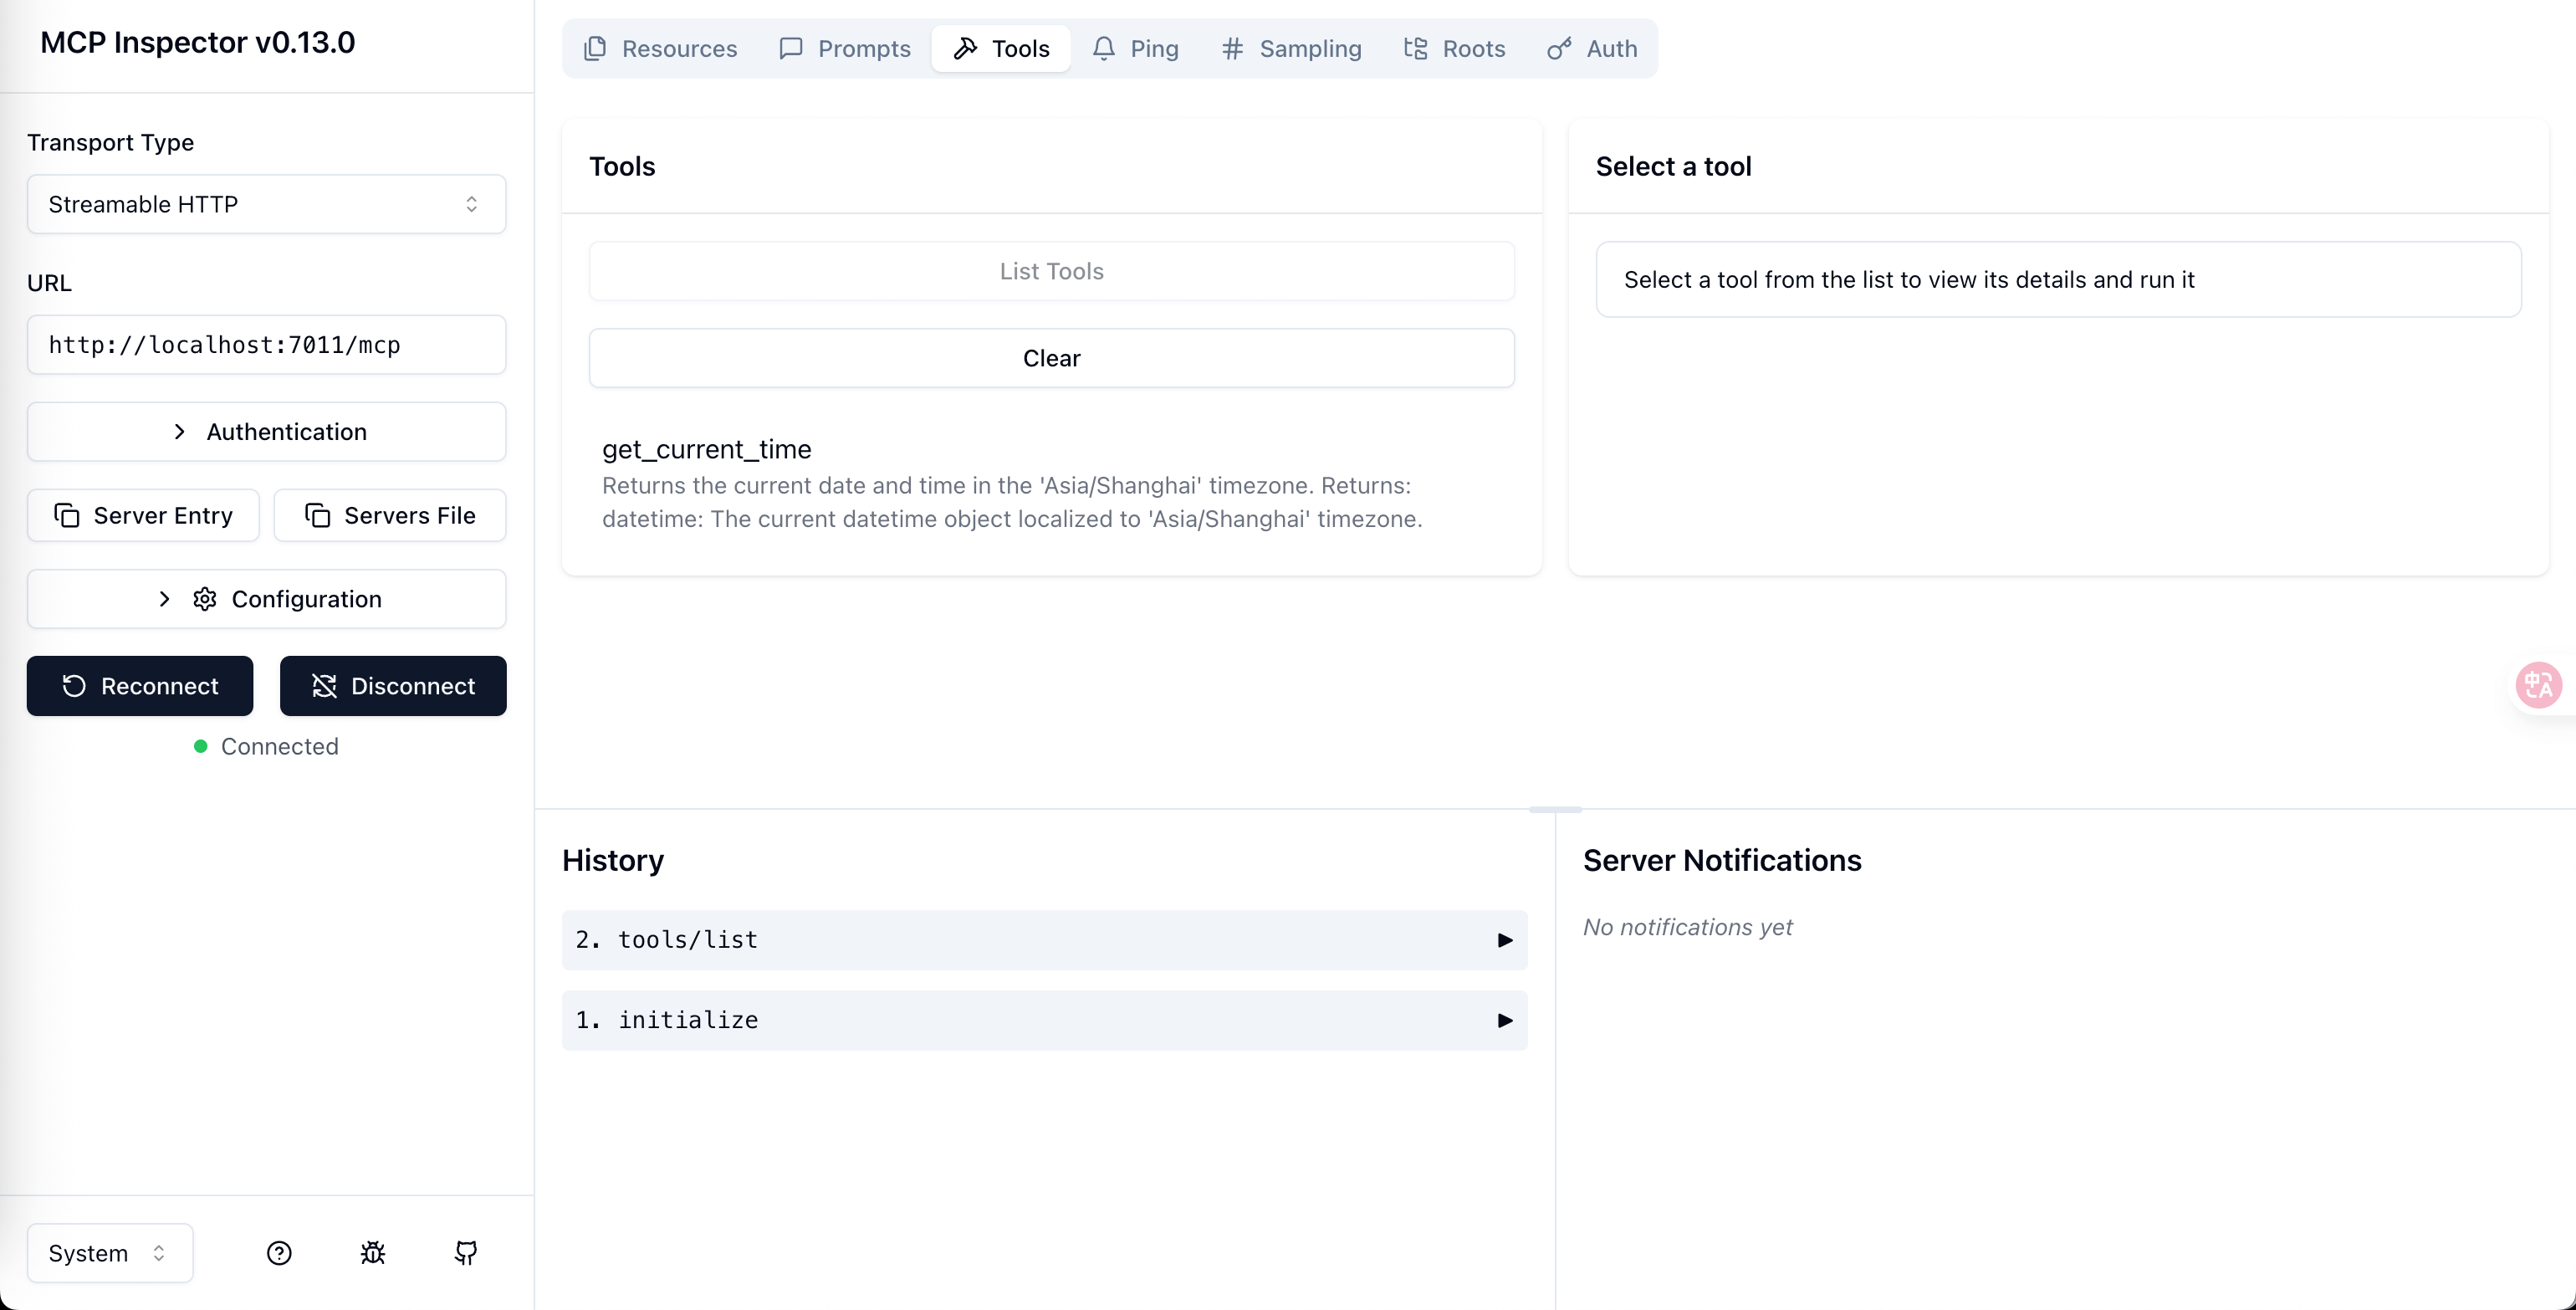
Task: Click the Ping bell icon
Action: (1103, 48)
